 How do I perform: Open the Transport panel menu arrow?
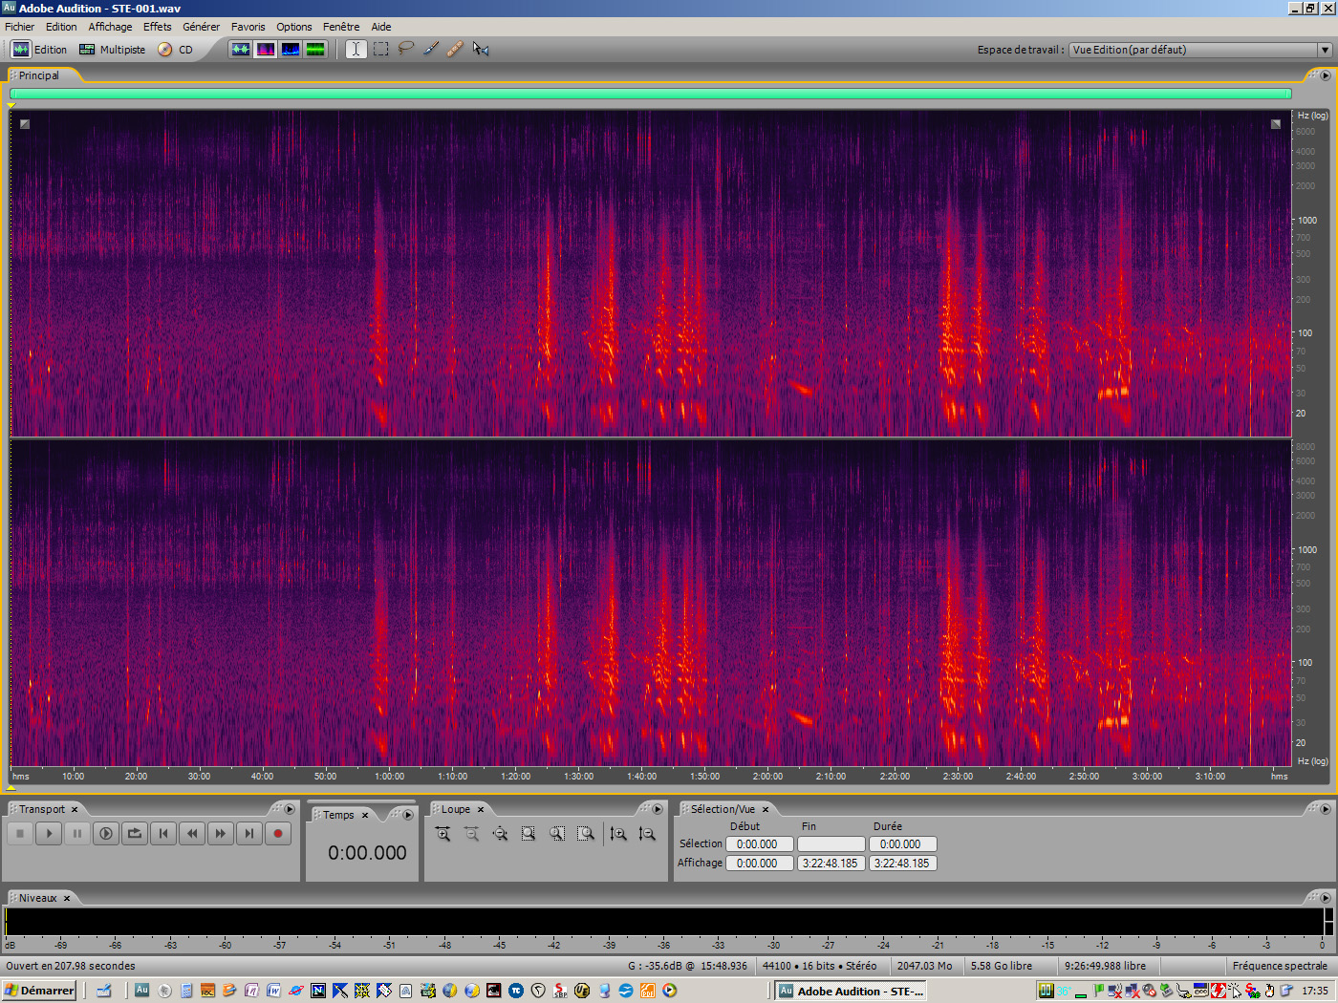coord(290,809)
